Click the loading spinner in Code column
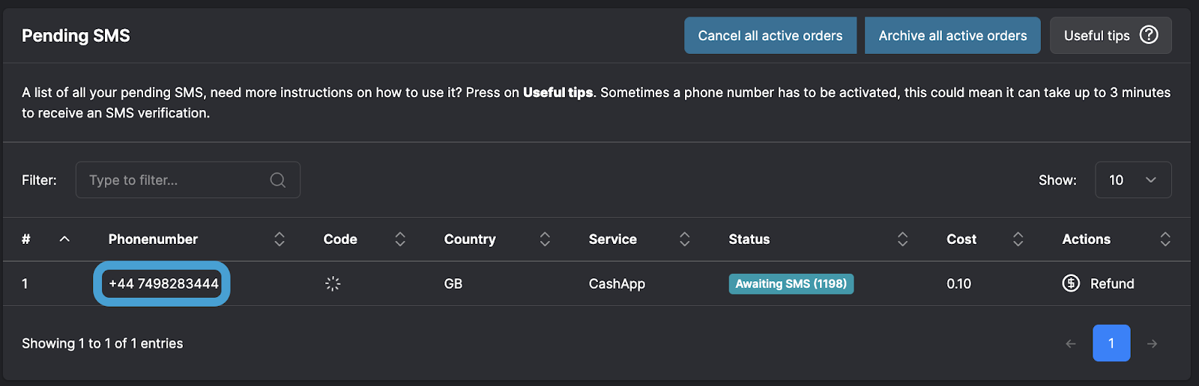 [333, 284]
